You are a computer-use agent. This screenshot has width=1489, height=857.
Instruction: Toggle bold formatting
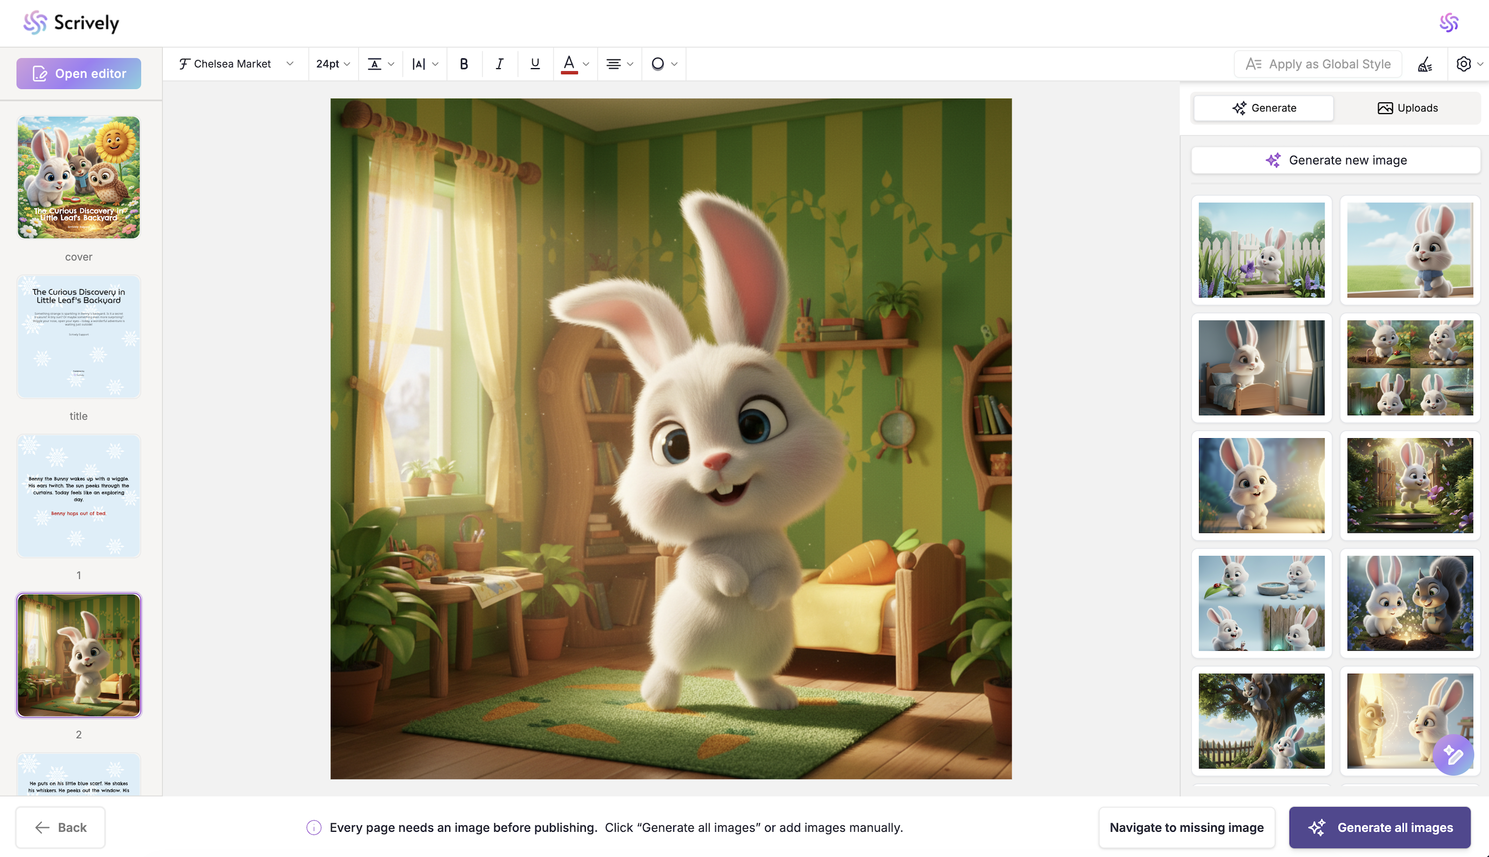tap(464, 64)
